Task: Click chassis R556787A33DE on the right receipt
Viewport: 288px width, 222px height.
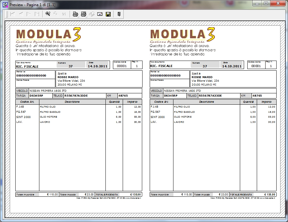Action: (x=210, y=96)
